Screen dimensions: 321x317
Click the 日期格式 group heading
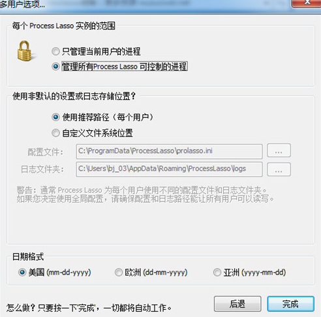coord(28,257)
